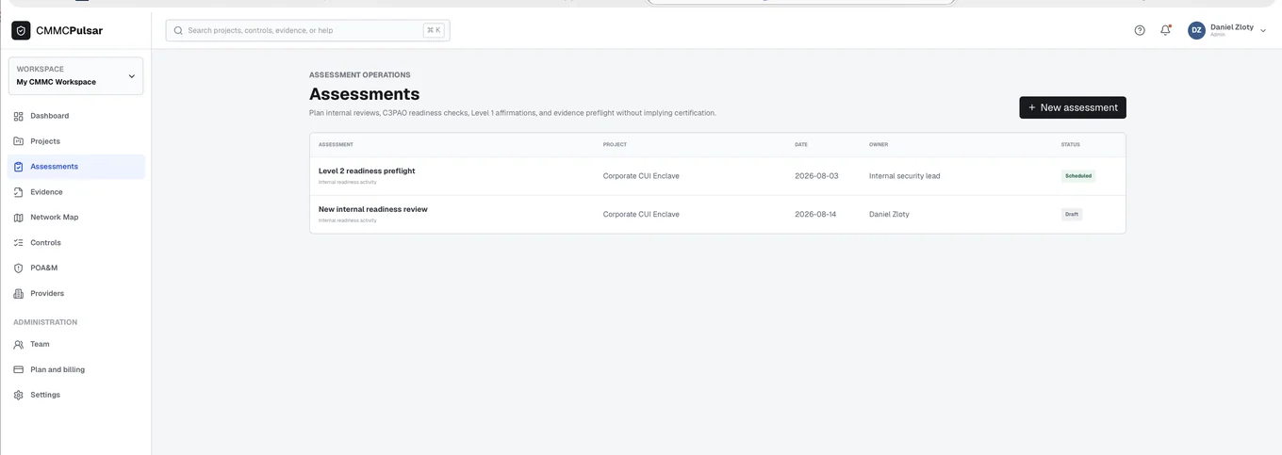Click the Draft status badge
This screenshot has height=455, width=1282.
[x=1072, y=215]
